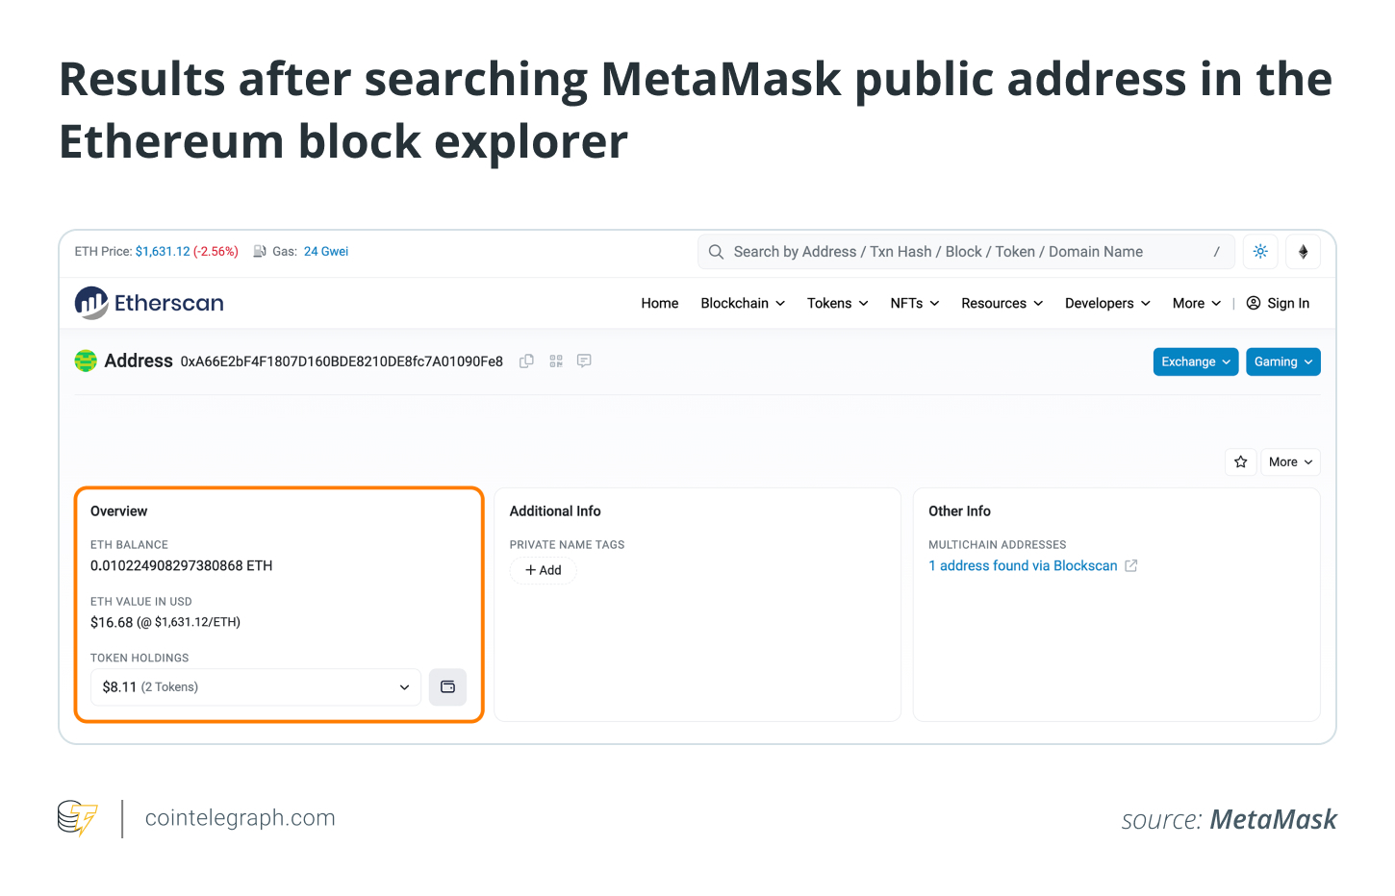Open the Blockchain menu
This screenshot has width=1395, height=896.
pos(743,304)
